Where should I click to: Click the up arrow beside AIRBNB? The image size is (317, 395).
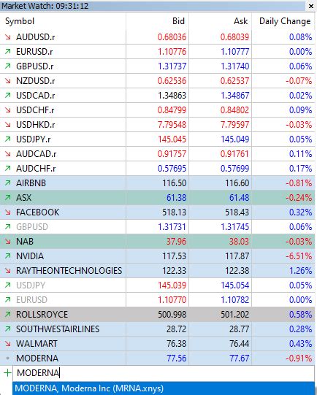[8, 183]
